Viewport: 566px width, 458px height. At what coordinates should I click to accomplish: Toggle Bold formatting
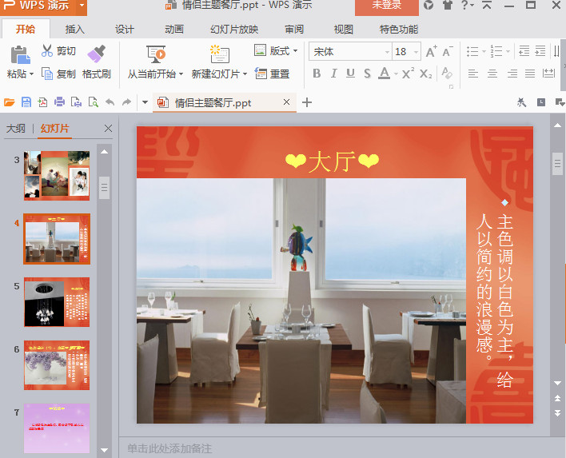click(317, 74)
